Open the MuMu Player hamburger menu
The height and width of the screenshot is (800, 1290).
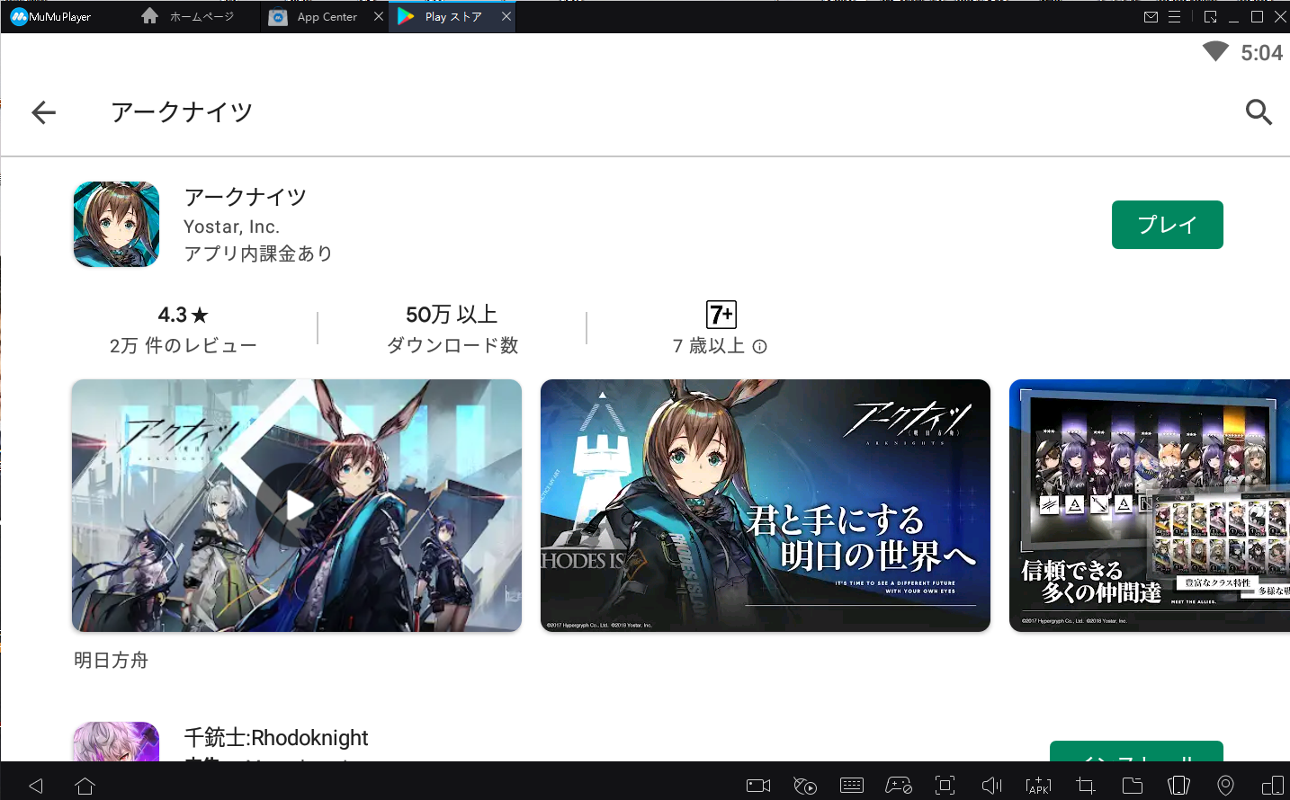(x=1174, y=17)
